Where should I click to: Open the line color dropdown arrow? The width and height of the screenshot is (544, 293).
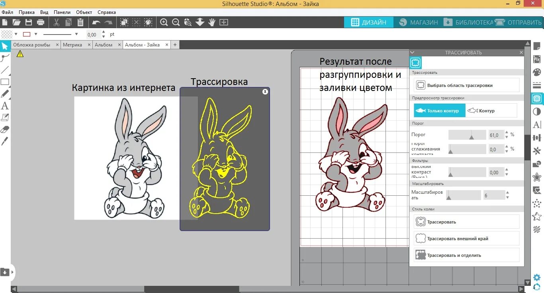coord(36,34)
